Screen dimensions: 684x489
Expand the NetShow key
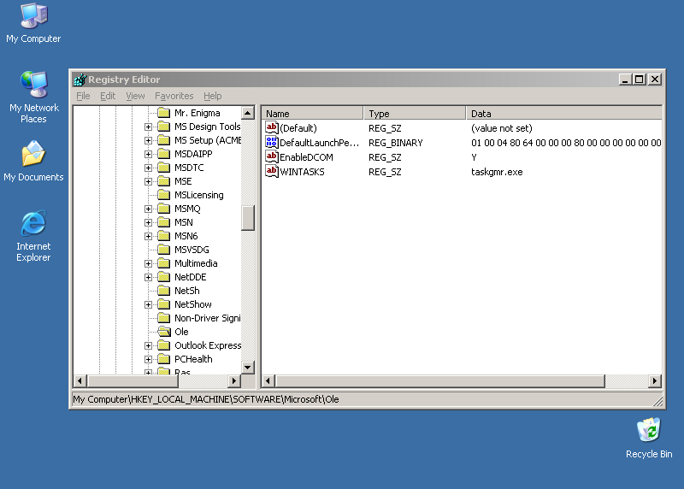pos(148,304)
